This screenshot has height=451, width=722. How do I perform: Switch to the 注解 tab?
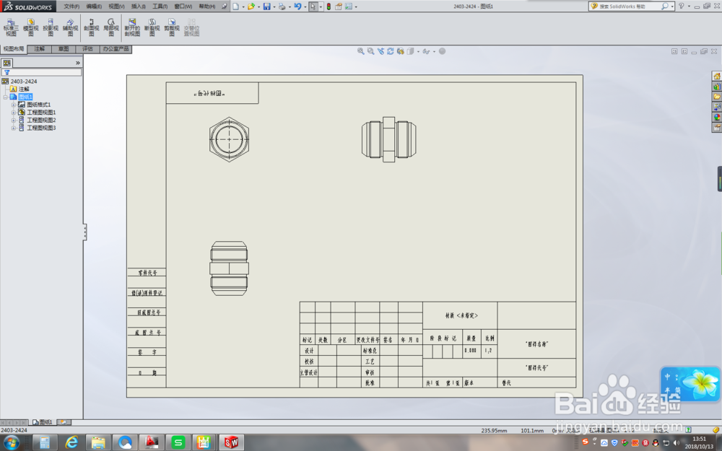[39, 49]
